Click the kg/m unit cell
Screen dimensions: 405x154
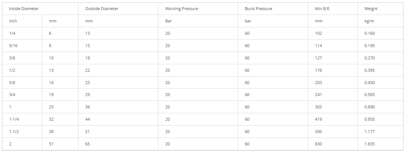(369, 21)
